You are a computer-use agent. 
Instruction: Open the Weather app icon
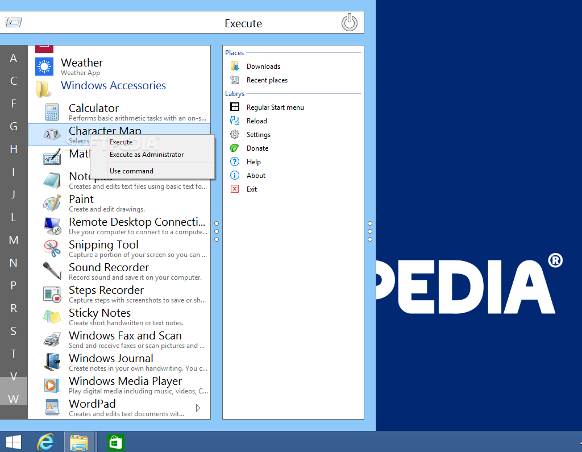click(44, 67)
